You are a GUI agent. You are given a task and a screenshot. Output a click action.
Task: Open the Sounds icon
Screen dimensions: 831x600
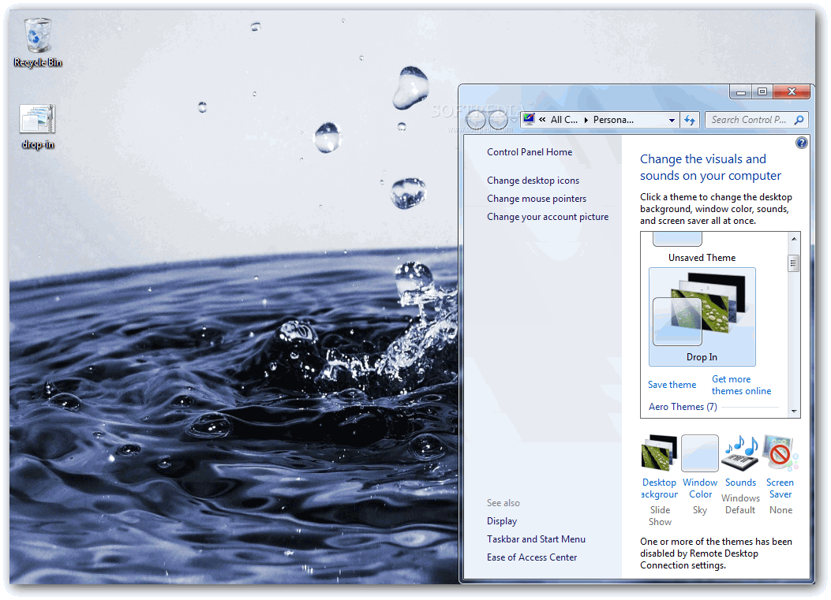(x=741, y=453)
